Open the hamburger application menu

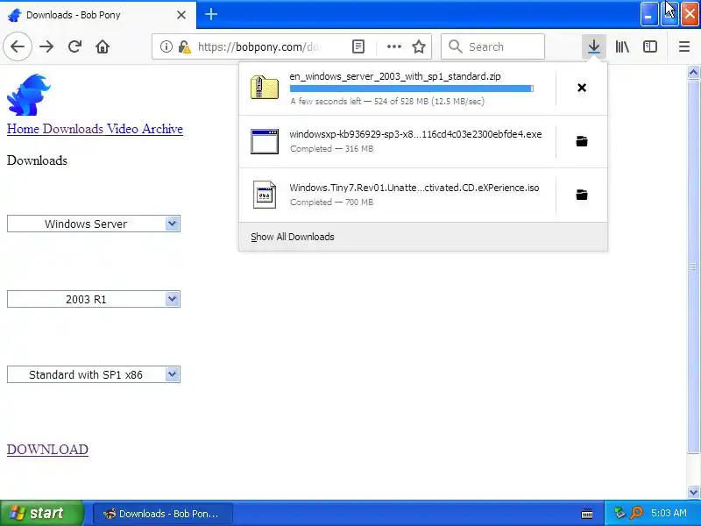click(x=684, y=46)
